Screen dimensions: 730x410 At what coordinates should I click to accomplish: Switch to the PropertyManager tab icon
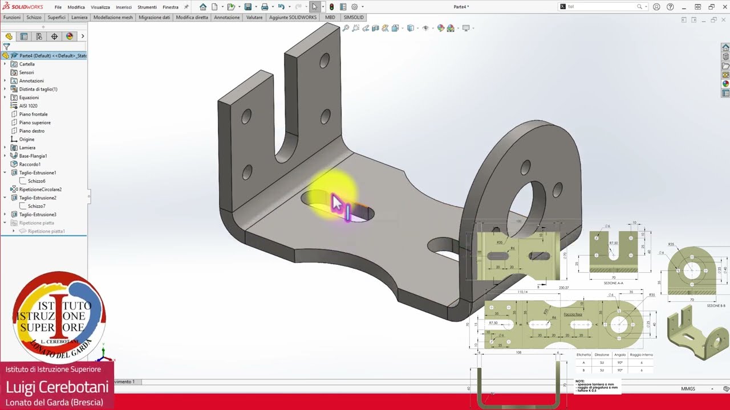(x=24, y=36)
